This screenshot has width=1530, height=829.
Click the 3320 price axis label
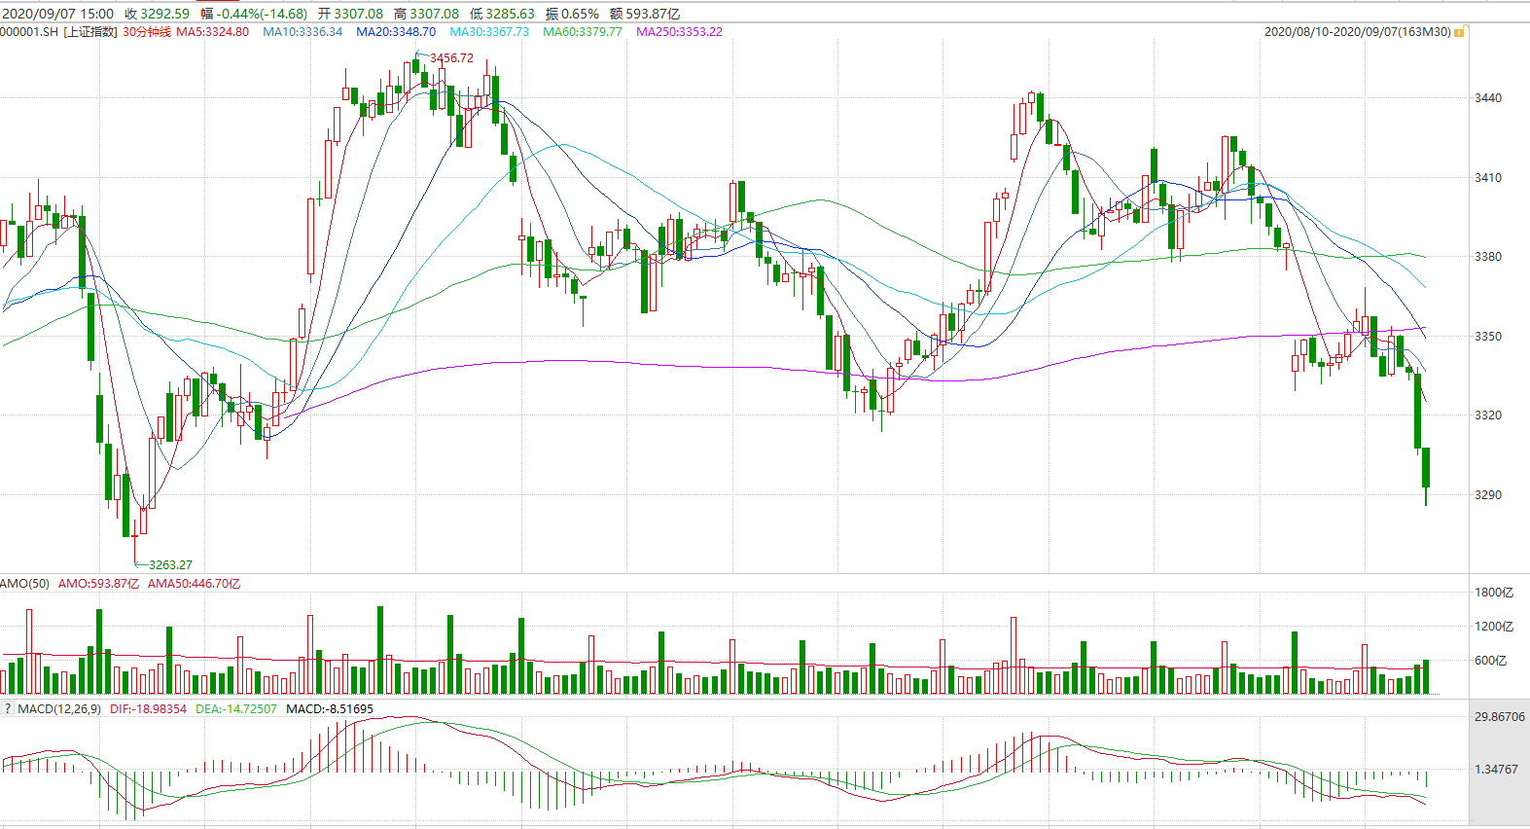(x=1488, y=415)
